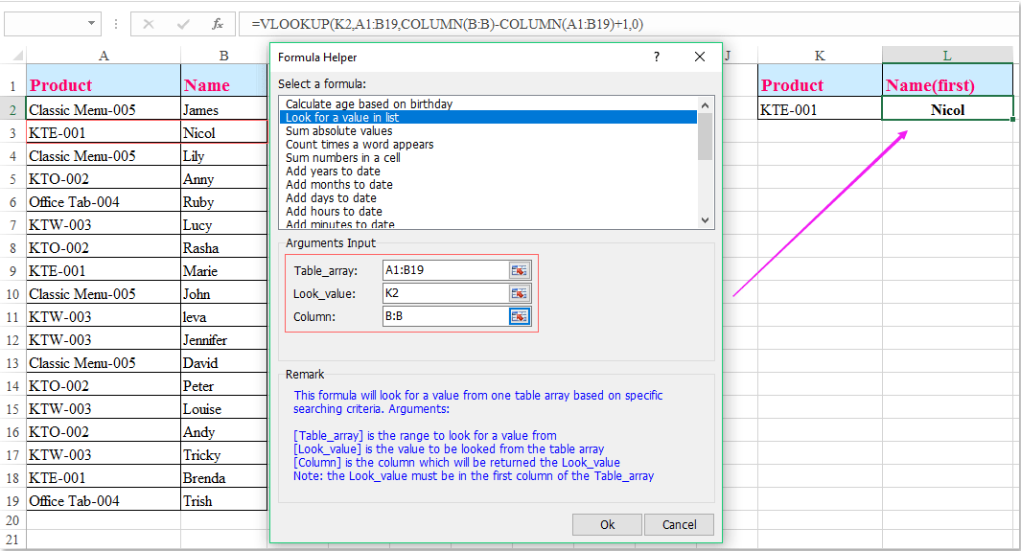Click the formula bar cancel X icon
The image size is (1021, 551).
(x=149, y=24)
